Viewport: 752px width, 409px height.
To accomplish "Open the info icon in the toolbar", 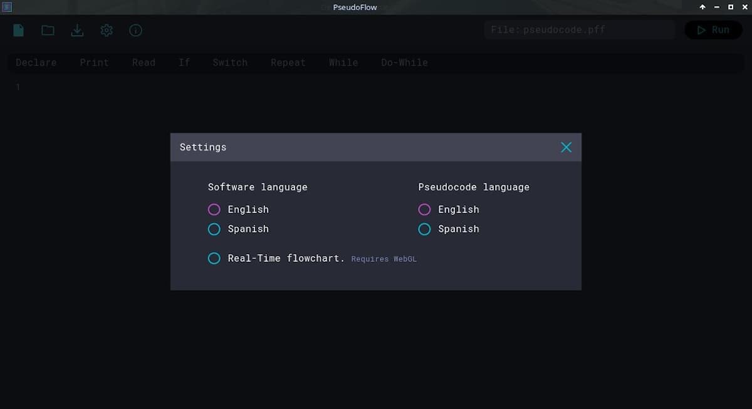I will pyautogui.click(x=135, y=30).
